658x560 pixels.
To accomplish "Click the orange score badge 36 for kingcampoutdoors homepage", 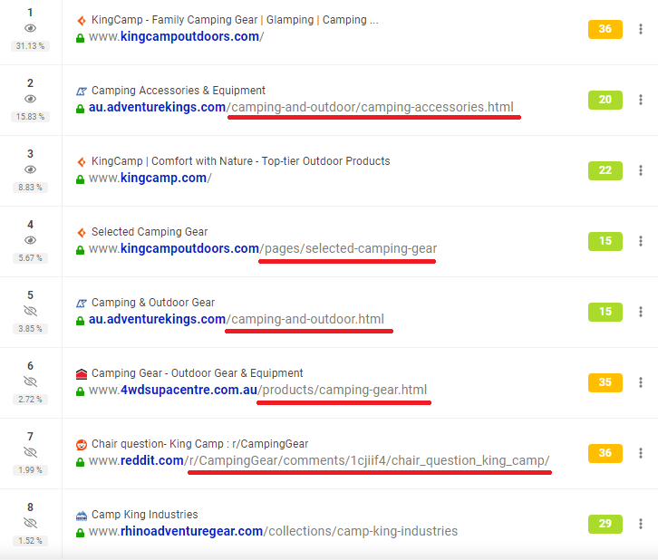I will pyautogui.click(x=605, y=29).
